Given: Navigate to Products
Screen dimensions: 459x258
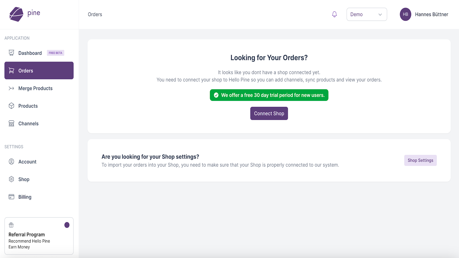Looking at the screenshot, I should coord(39,106).
